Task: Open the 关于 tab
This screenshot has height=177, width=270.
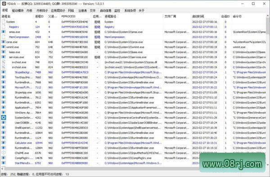Action: click(141, 10)
